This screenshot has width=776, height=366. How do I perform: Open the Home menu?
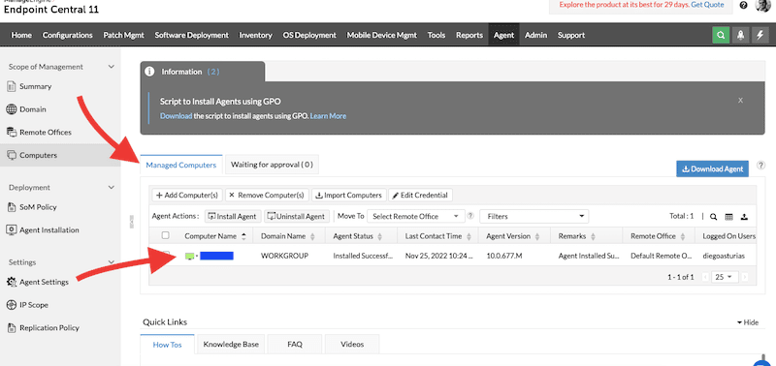(x=21, y=35)
